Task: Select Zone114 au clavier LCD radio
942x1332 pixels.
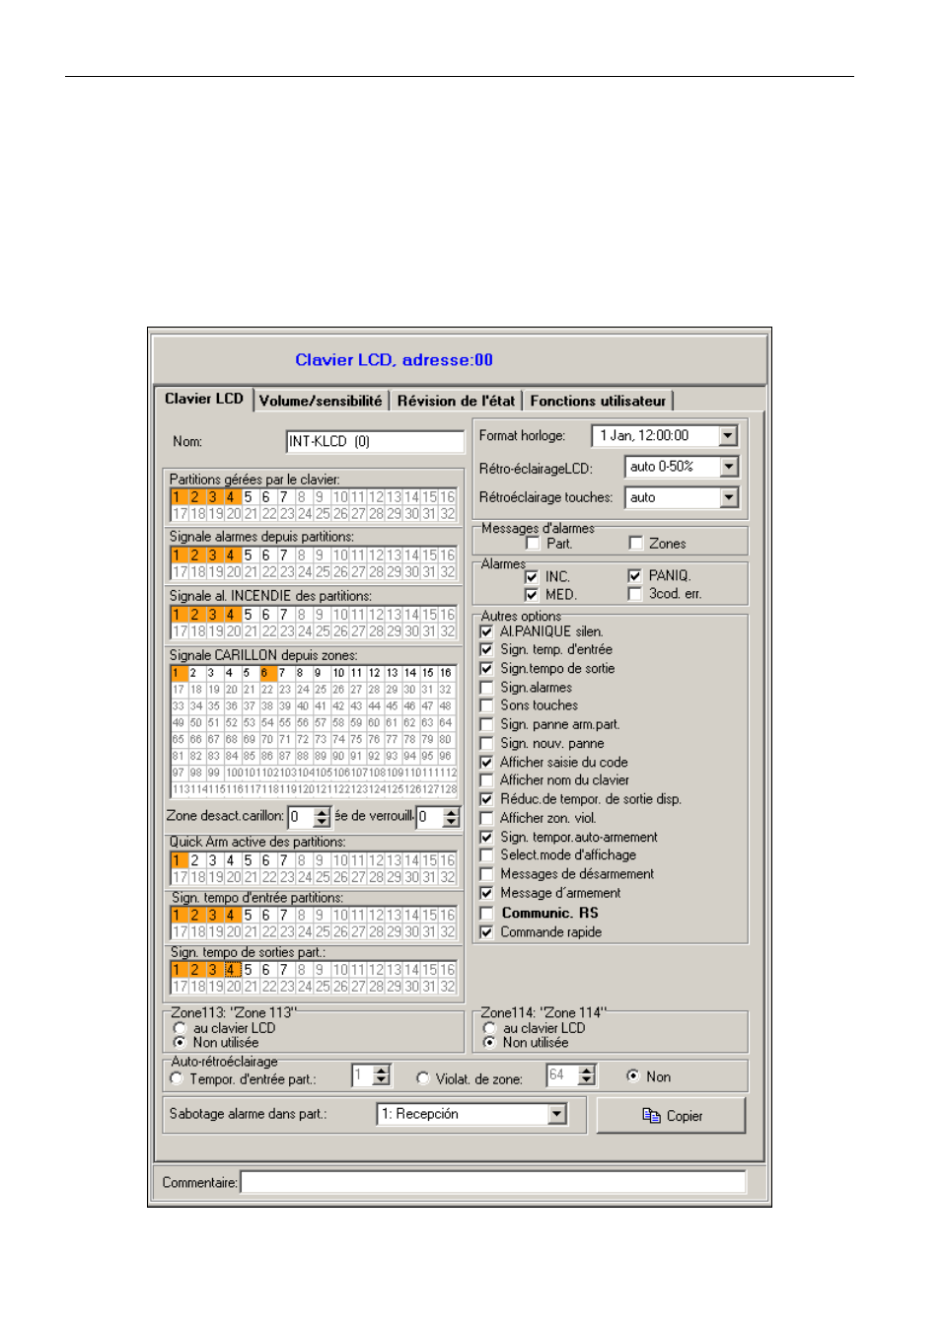Action: click(489, 1028)
